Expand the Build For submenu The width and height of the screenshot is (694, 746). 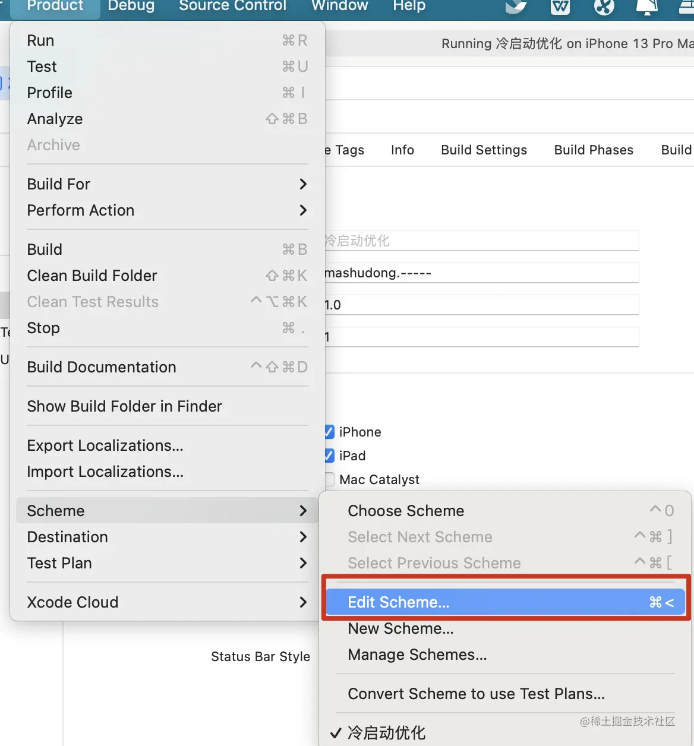168,184
